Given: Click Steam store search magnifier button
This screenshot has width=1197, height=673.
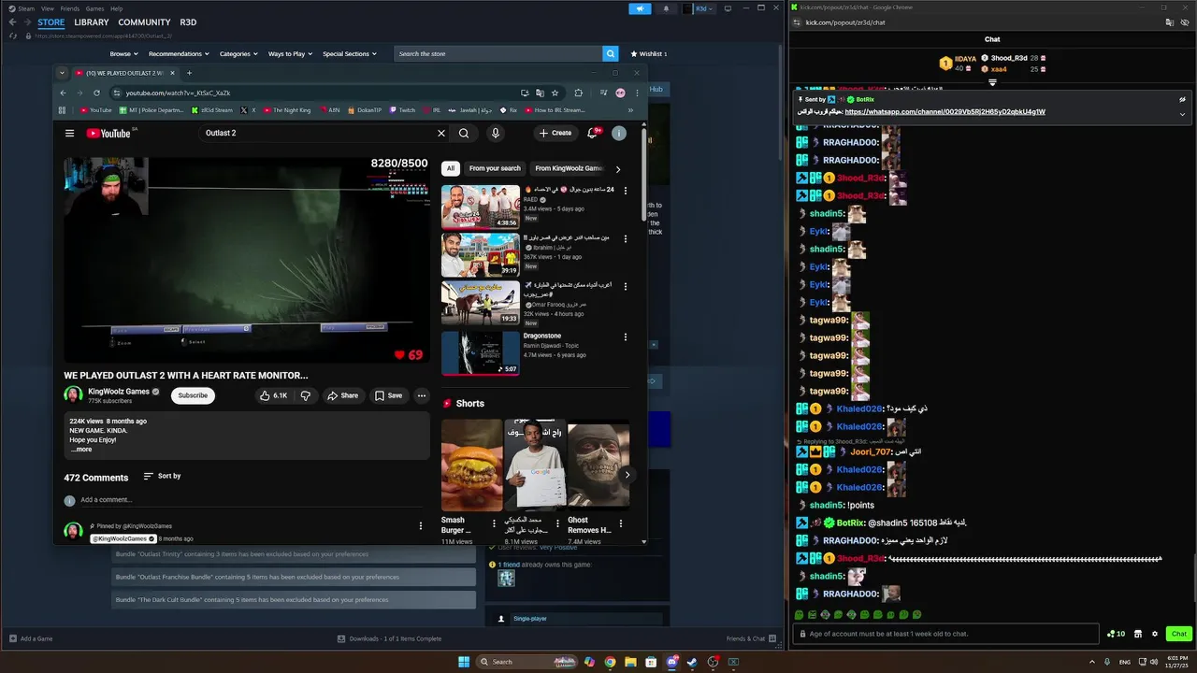Looking at the screenshot, I should [x=611, y=54].
